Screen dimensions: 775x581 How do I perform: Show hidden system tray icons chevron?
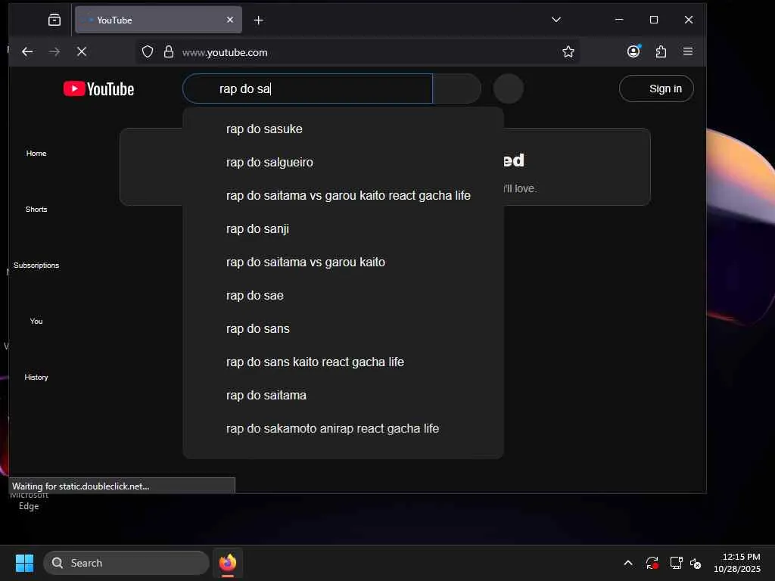627,563
